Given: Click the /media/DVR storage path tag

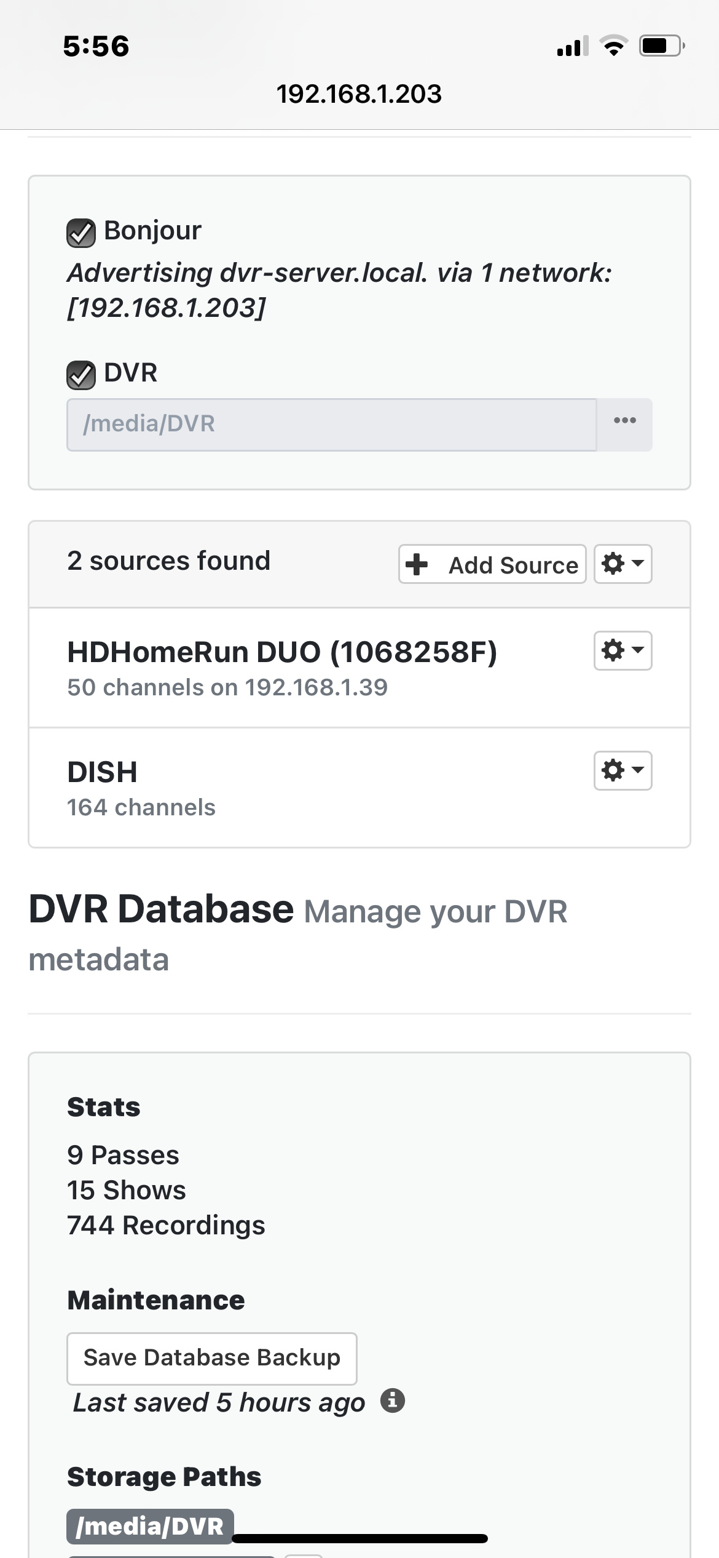Looking at the screenshot, I should 149,1526.
